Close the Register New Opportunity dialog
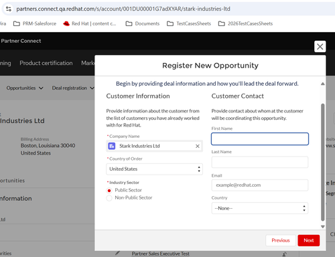Image resolution: width=335 pixels, height=257 pixels. (x=320, y=46)
